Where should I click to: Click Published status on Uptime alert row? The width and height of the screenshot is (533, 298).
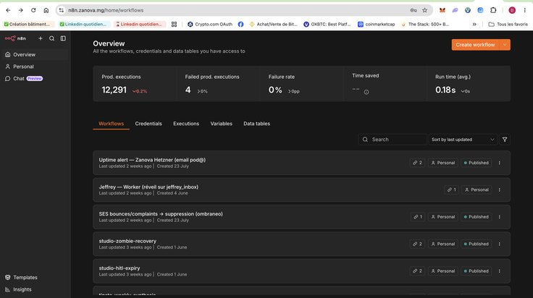coord(477,163)
